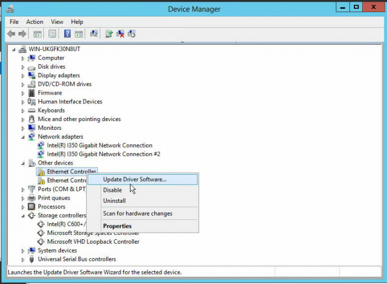Select Microsoft VHD Loopback Controller
This screenshot has width=387, height=284.
pos(93,241)
